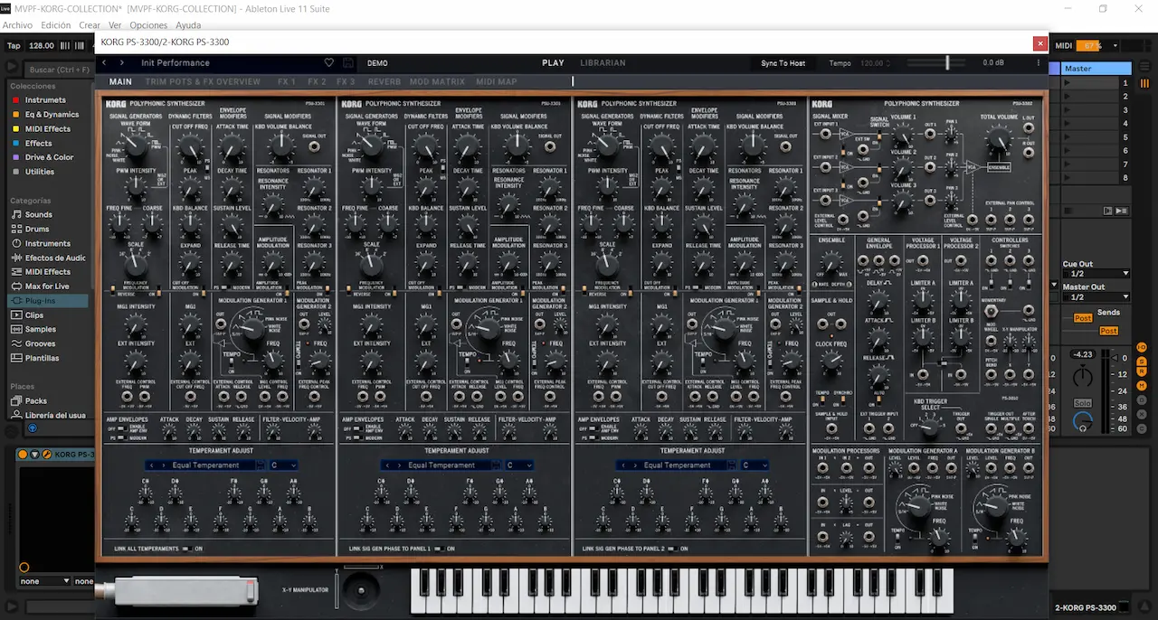Open the Drums browser category
The height and width of the screenshot is (620, 1158).
(x=37, y=230)
